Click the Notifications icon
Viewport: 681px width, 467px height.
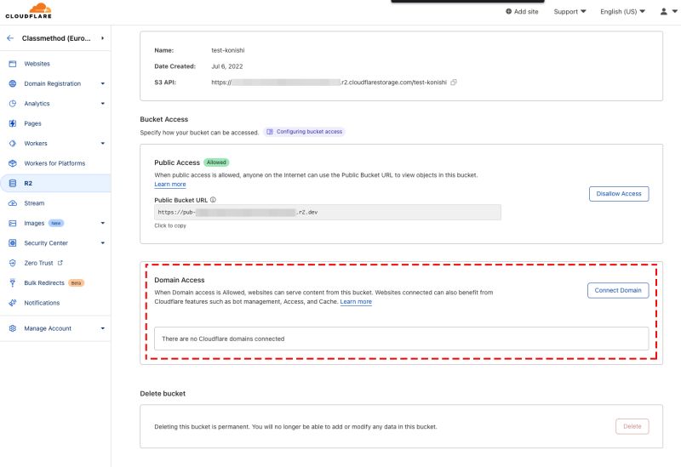point(13,303)
